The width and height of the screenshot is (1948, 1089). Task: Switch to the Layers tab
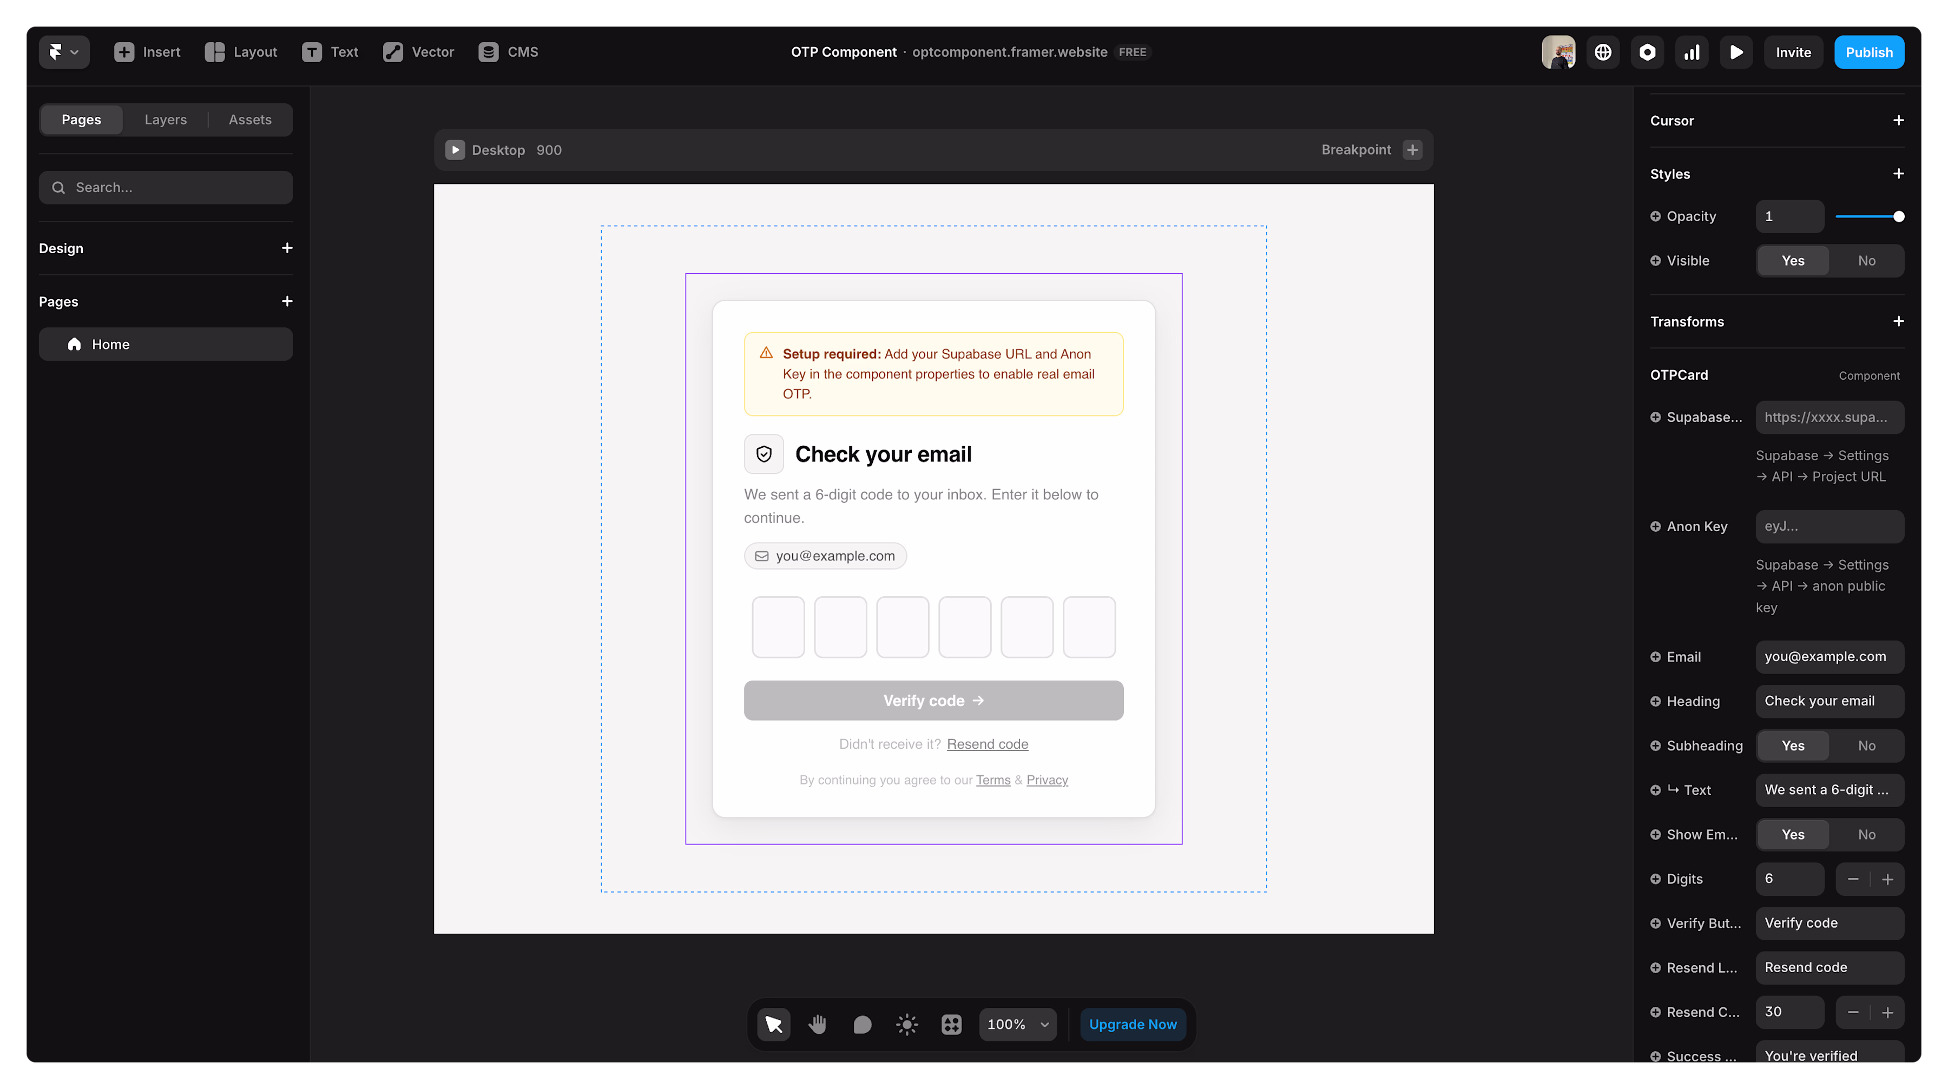(x=166, y=120)
